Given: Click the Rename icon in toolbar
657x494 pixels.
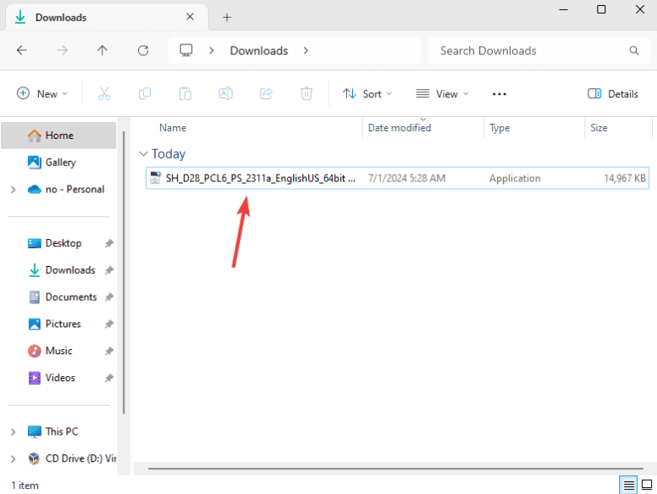Looking at the screenshot, I should click(226, 94).
